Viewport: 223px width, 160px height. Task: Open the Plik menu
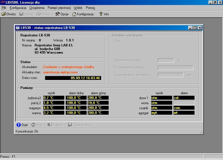(x=4, y=8)
